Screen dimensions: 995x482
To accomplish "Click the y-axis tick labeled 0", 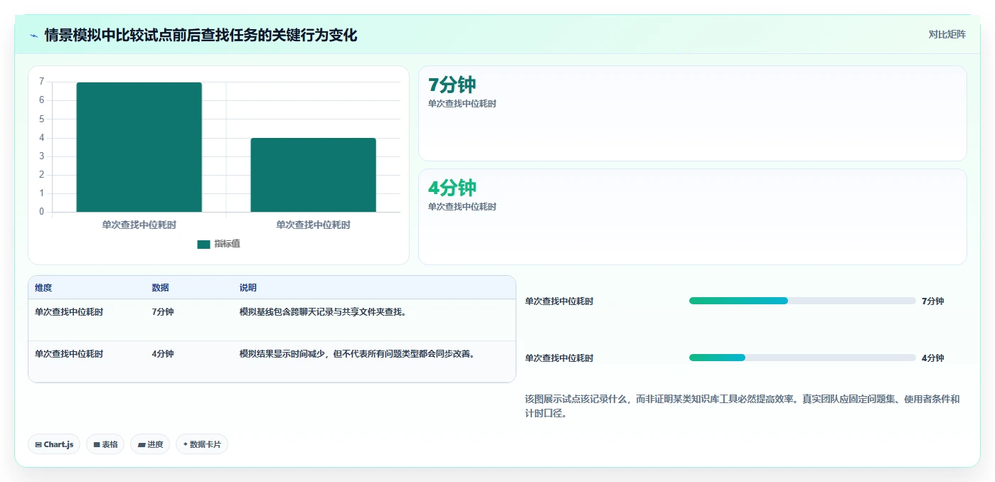I will click(x=42, y=212).
